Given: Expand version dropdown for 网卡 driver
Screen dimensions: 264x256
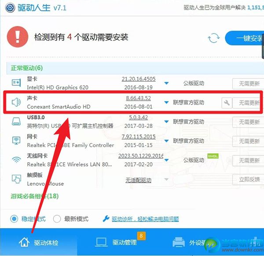Looking at the screenshot, I should point(166,141).
